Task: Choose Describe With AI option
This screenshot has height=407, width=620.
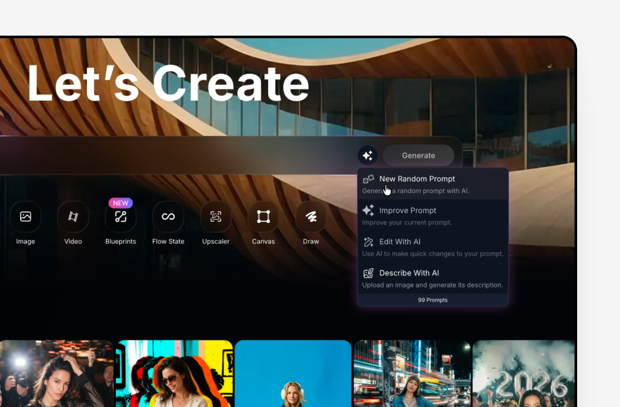Action: click(x=433, y=278)
